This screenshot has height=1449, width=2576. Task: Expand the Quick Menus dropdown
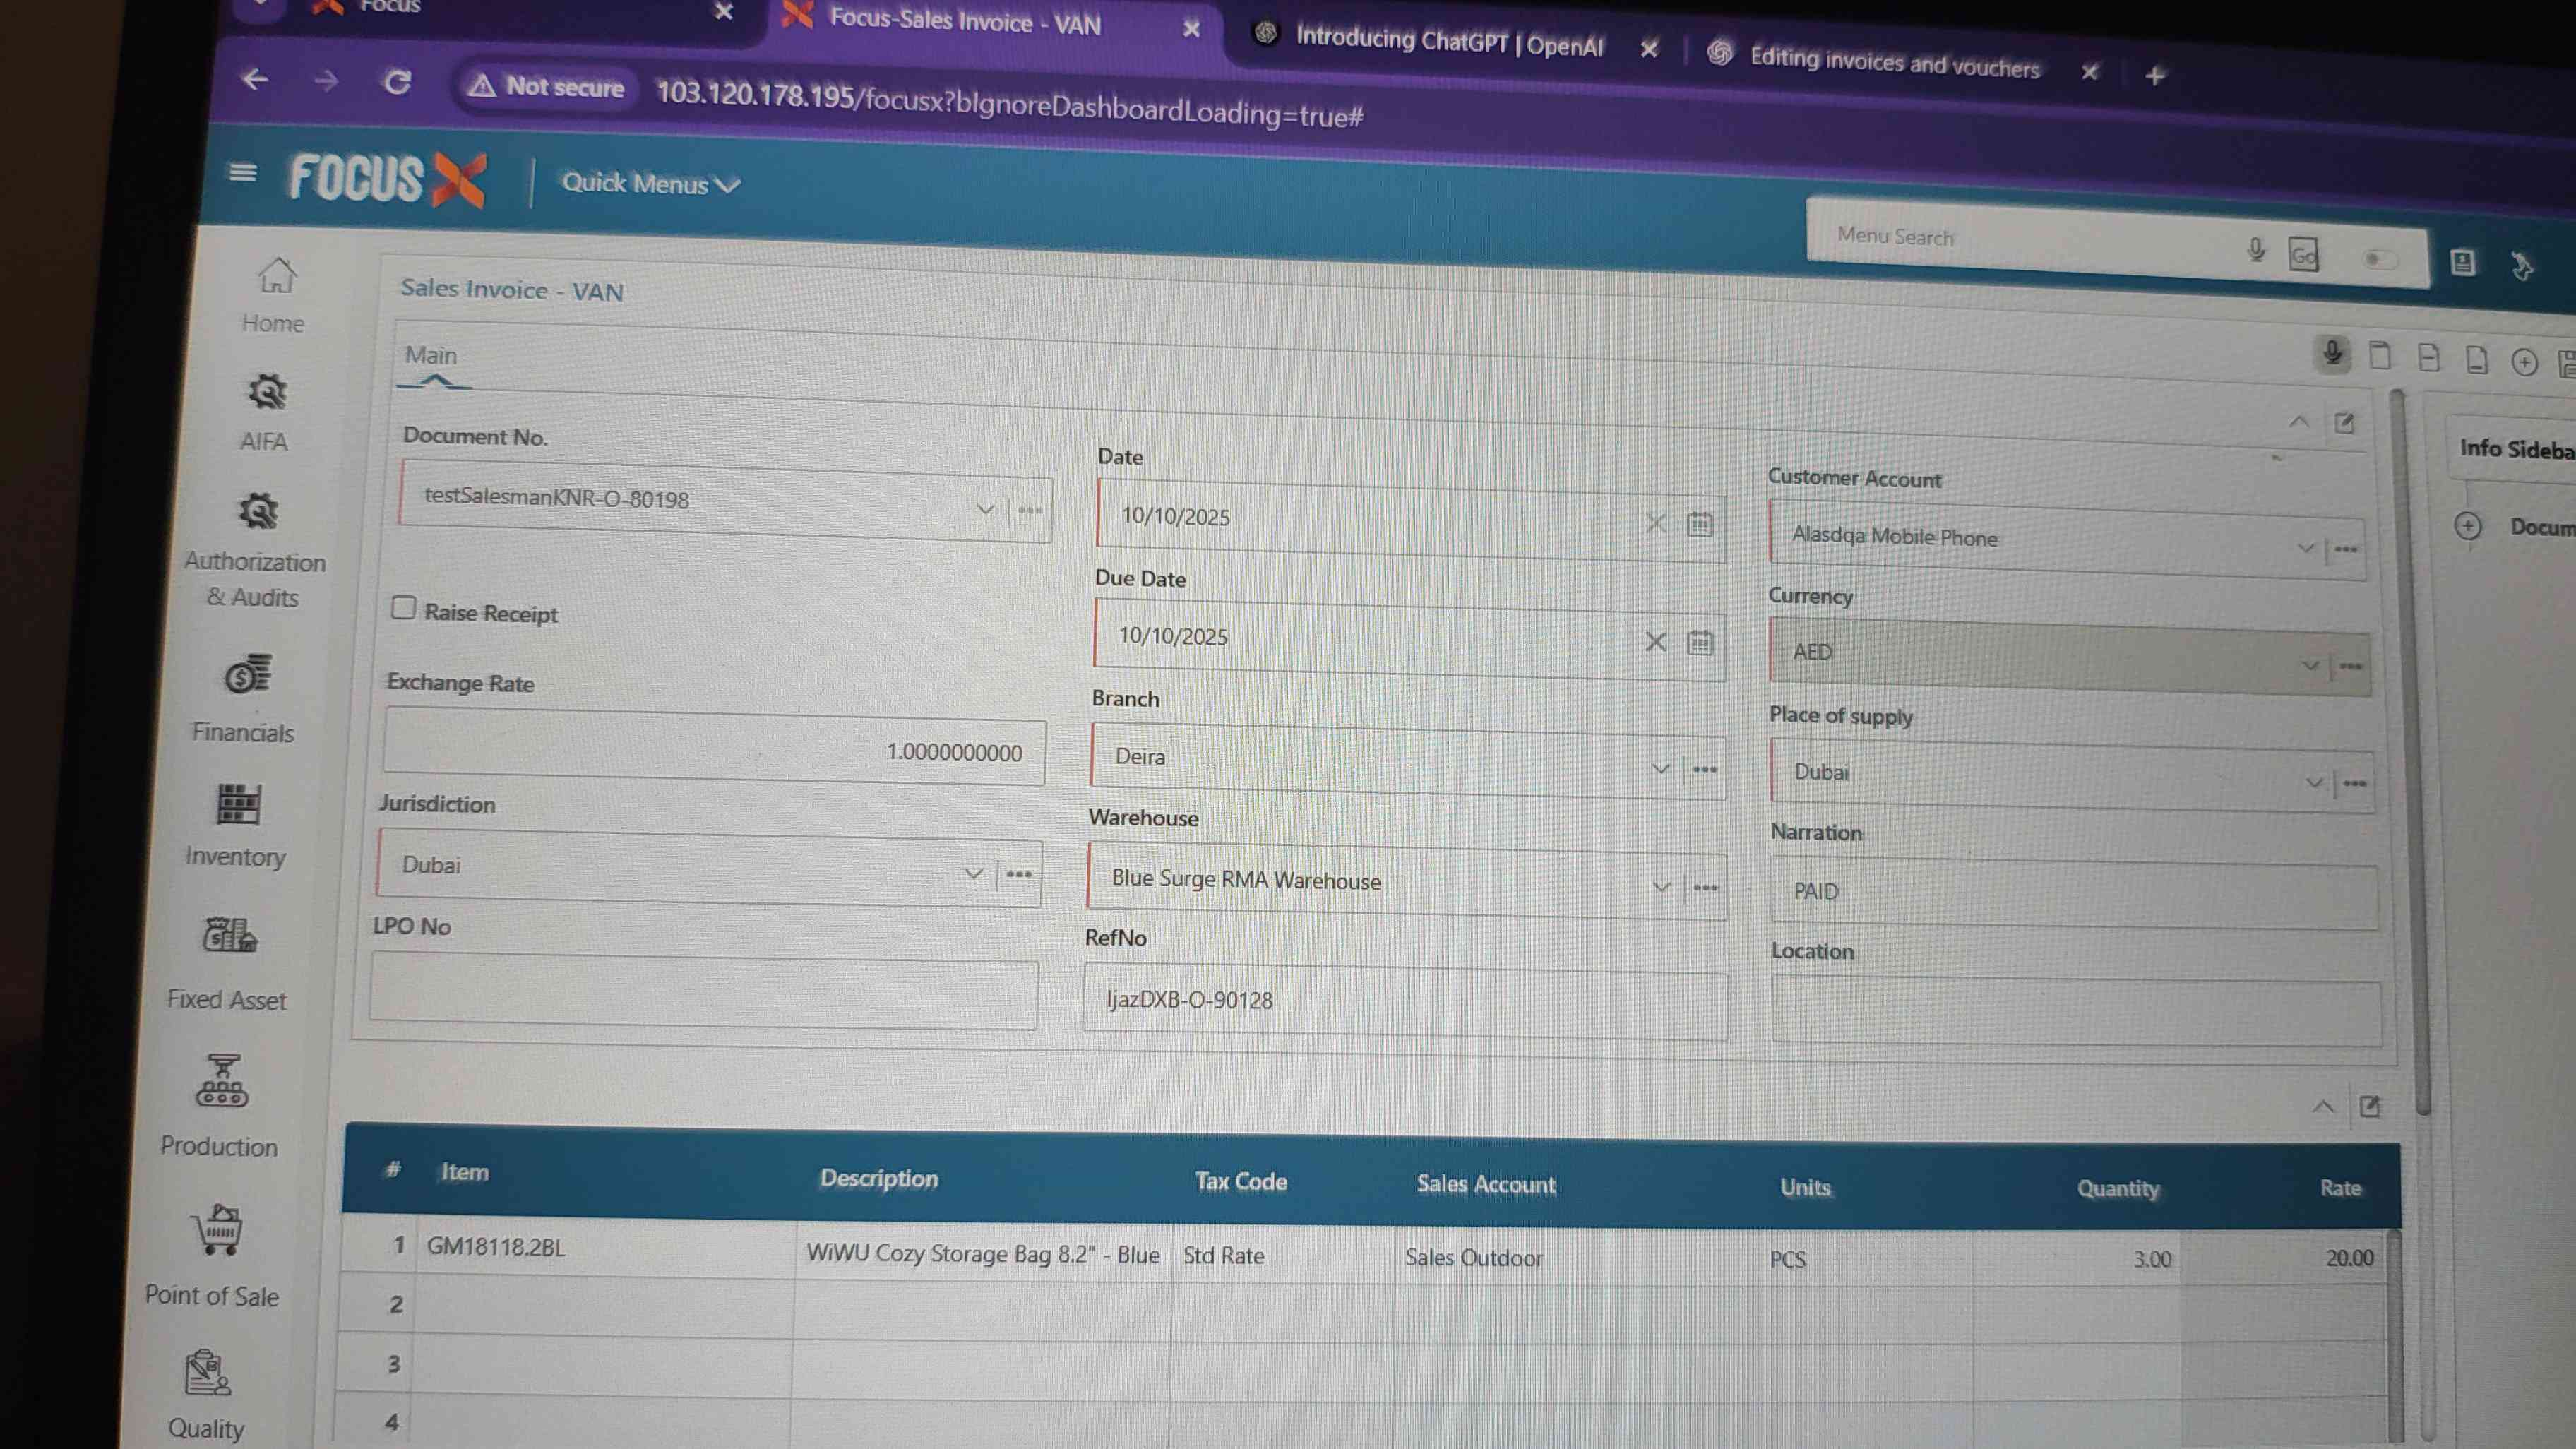click(650, 184)
